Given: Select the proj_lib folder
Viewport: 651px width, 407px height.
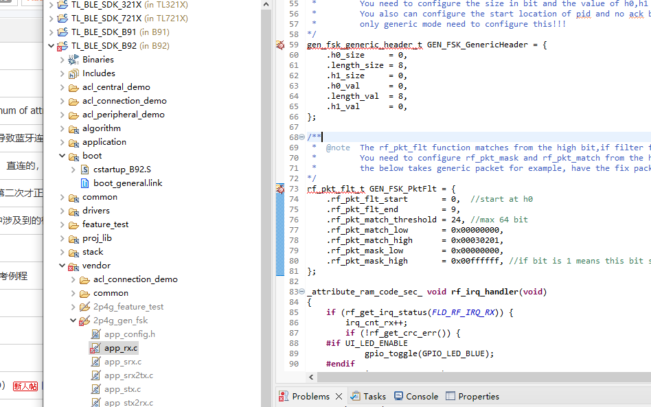Looking at the screenshot, I should tap(97, 237).
